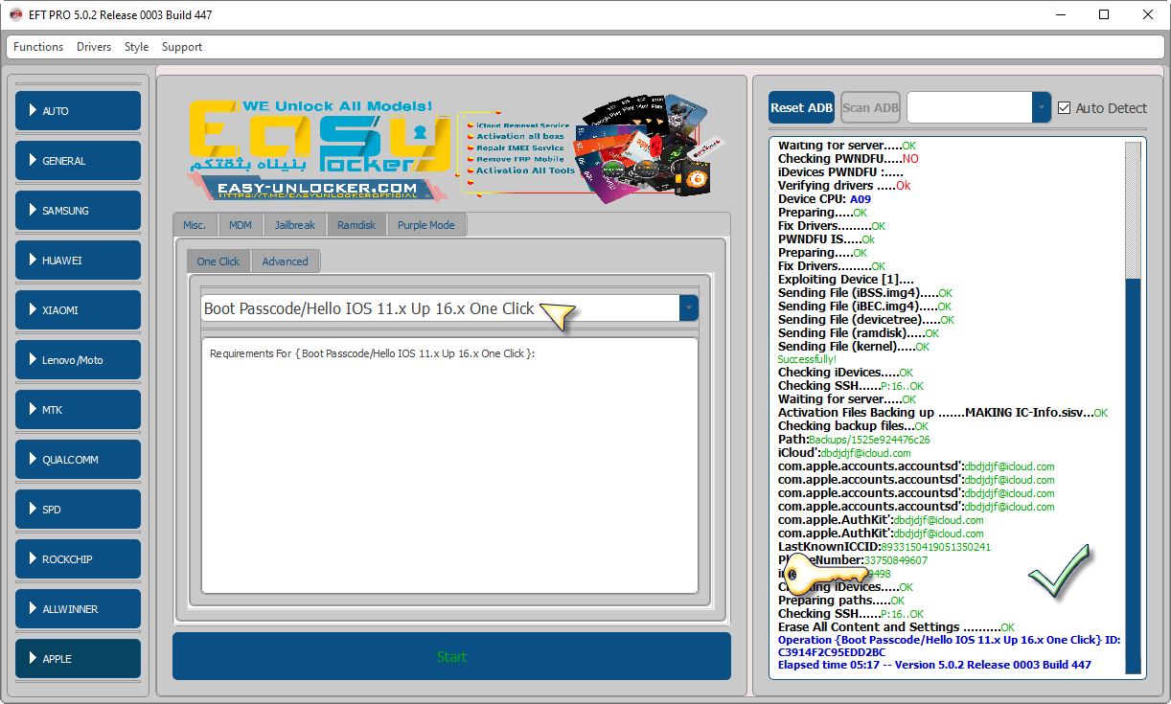
Task: Open the HUAWEI section
Action: click(78, 261)
